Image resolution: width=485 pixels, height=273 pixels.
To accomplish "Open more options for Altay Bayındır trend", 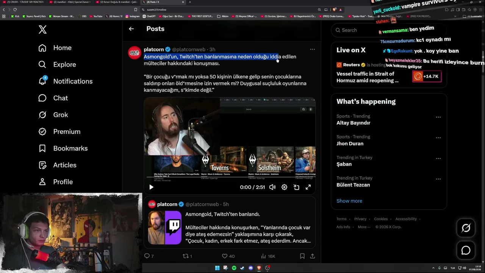I will [x=438, y=117].
